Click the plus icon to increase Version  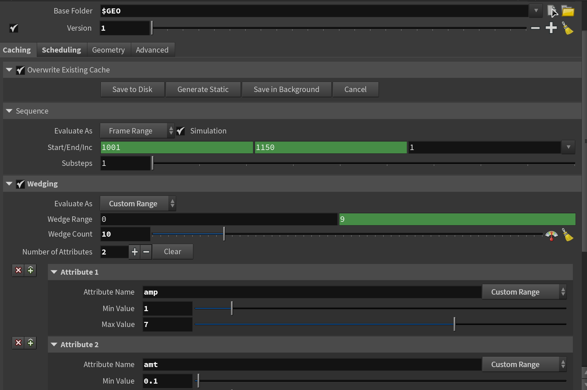click(x=551, y=28)
